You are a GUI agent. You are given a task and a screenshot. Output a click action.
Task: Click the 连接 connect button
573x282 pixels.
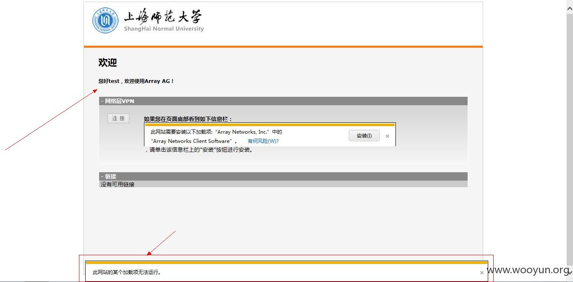(118, 118)
